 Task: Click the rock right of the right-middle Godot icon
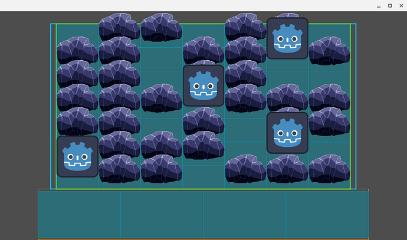point(329,121)
